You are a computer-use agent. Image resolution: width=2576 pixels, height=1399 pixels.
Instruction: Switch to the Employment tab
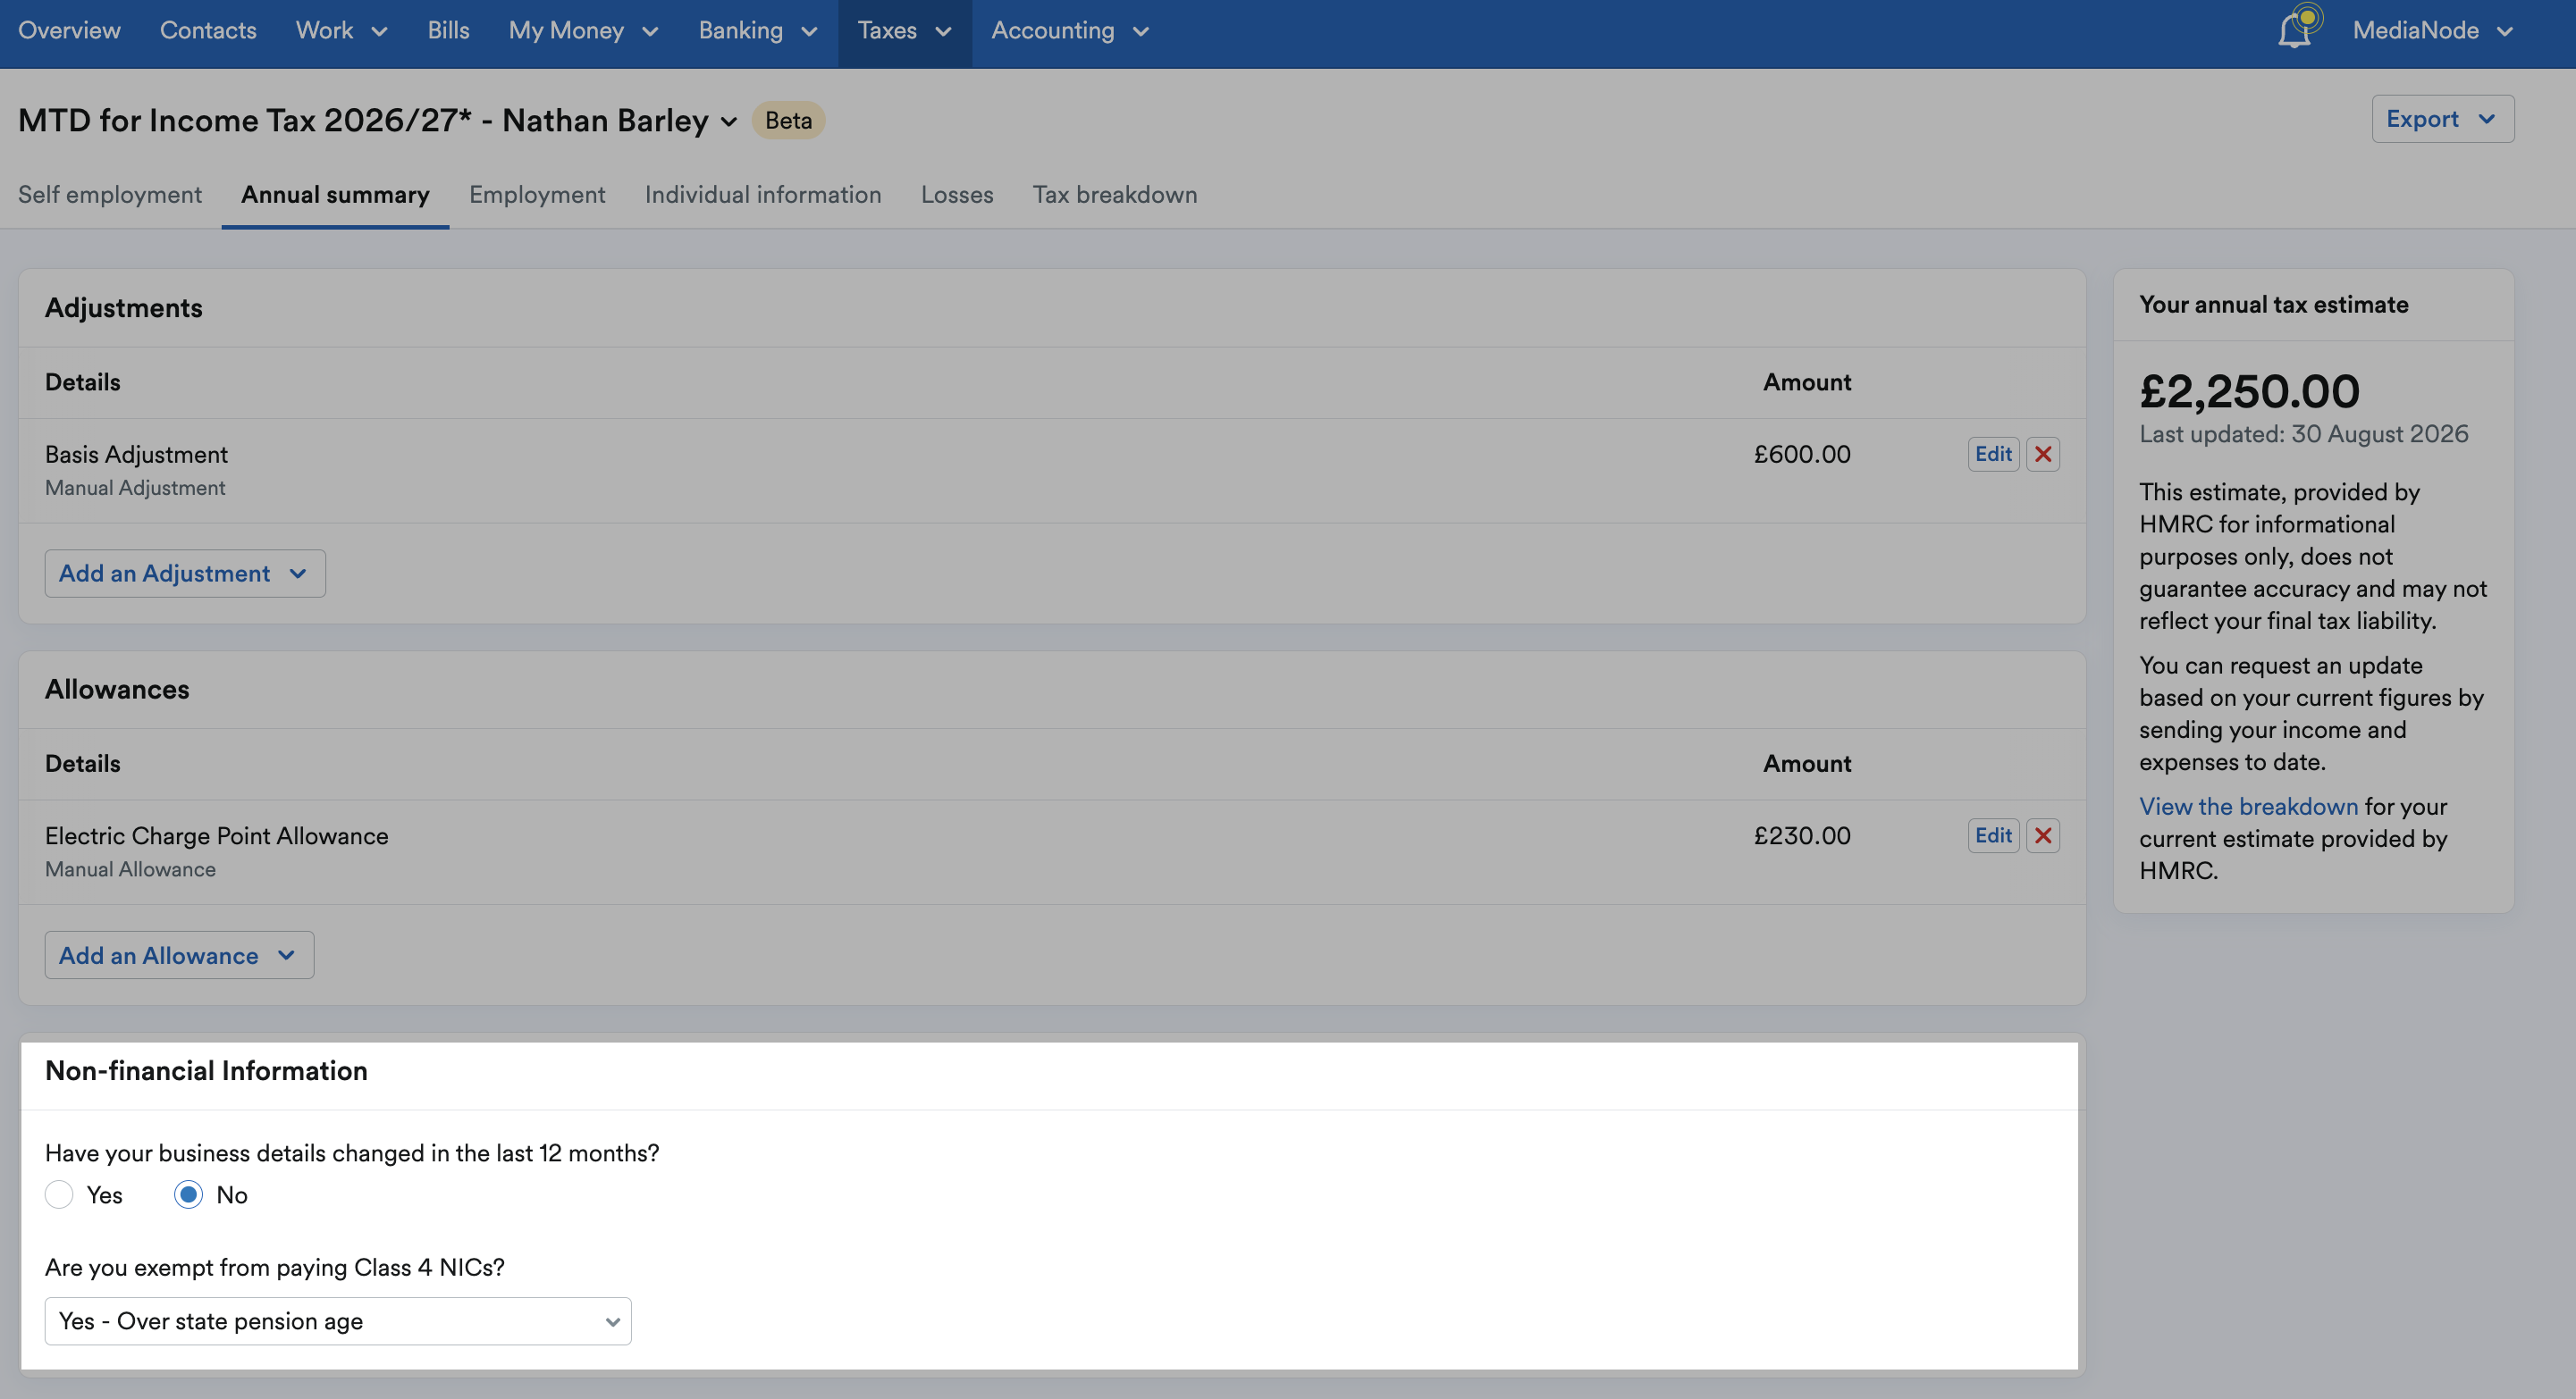pyautogui.click(x=537, y=195)
